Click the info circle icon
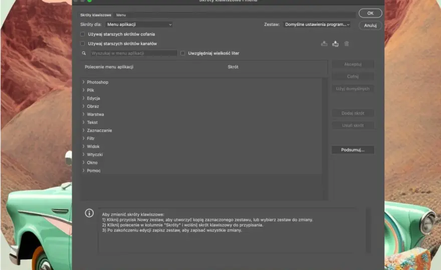The width and height of the screenshot is (441, 270). 89,213
